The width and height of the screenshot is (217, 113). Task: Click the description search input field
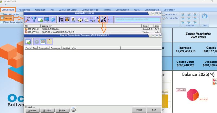tap(137, 19)
